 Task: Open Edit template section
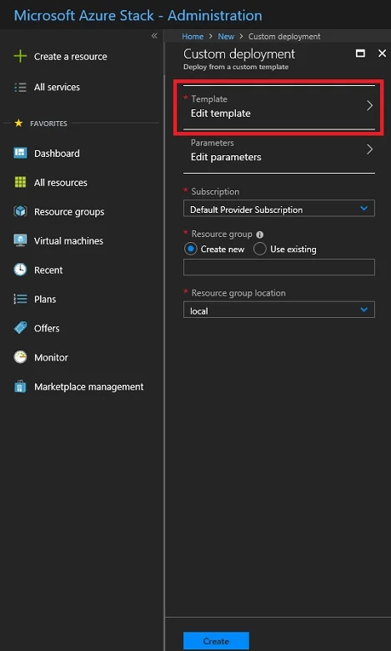(279, 106)
